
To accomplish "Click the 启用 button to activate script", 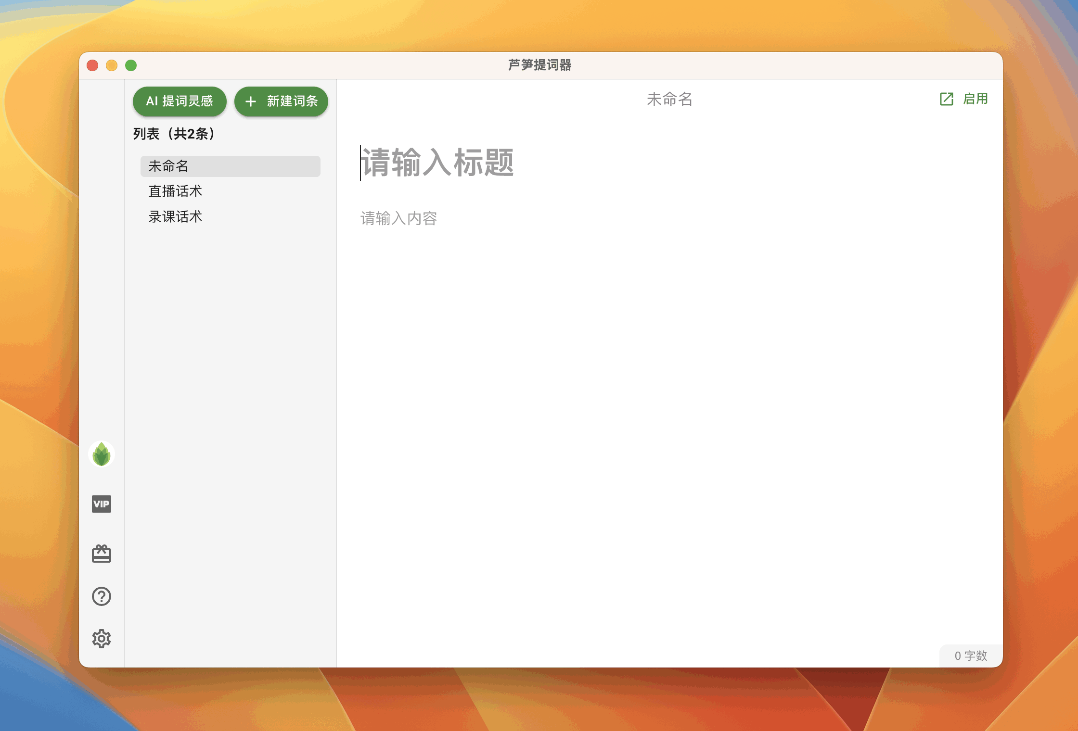I will [x=975, y=99].
